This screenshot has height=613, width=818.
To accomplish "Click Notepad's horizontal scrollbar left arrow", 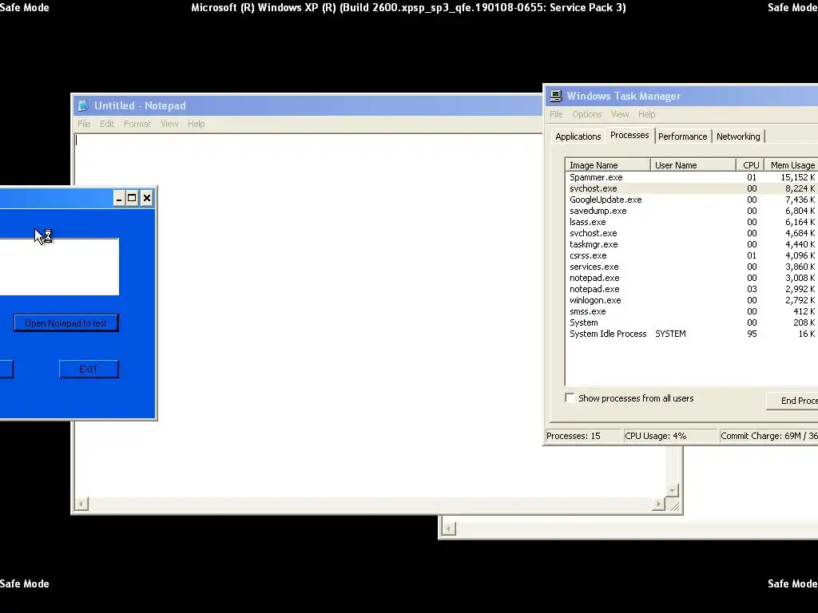I will [81, 504].
